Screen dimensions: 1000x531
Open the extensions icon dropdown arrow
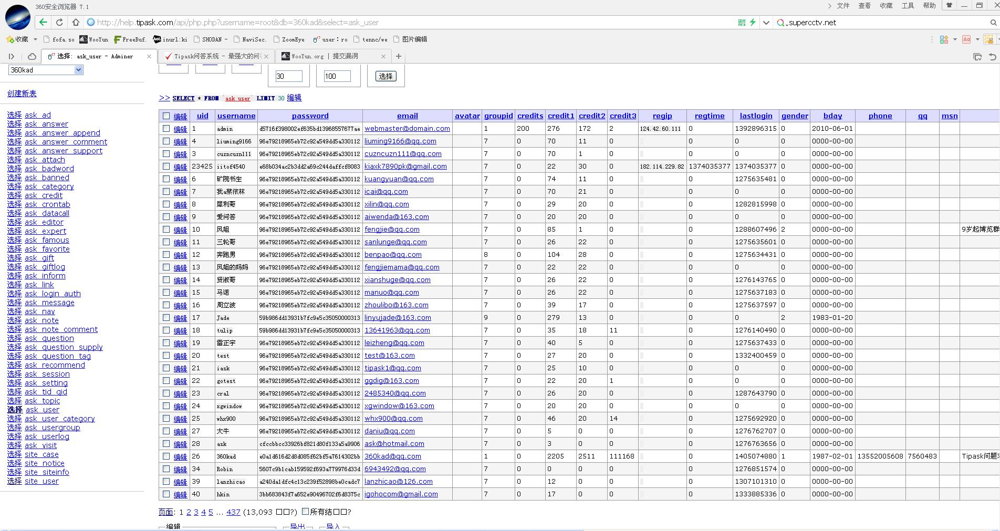click(x=955, y=39)
